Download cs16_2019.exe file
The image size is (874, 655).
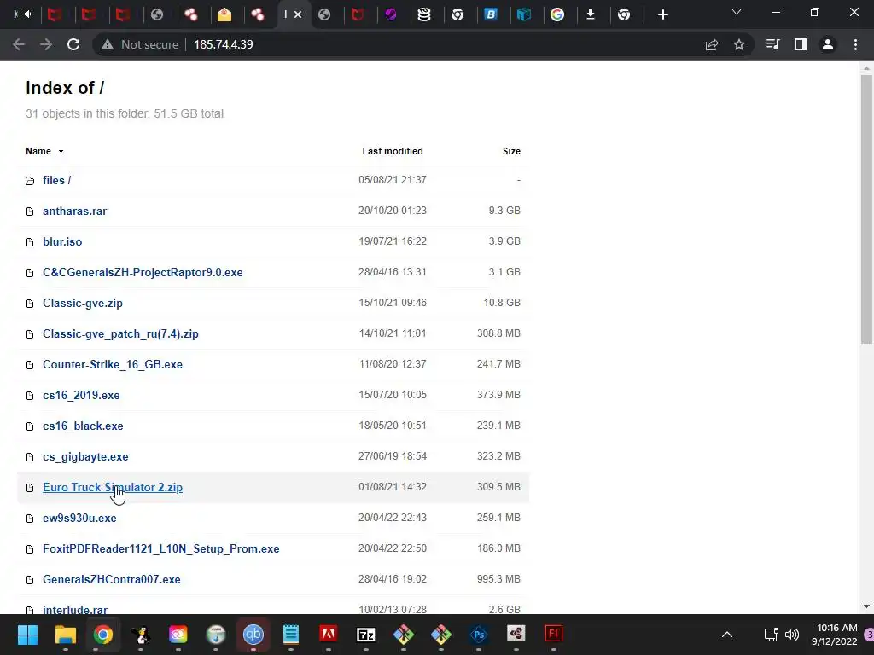81,395
